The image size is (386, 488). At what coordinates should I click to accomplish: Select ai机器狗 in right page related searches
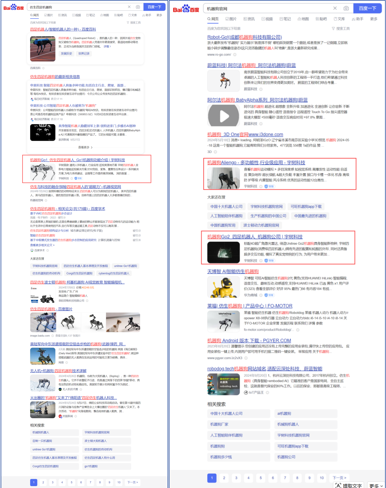coord(306,414)
